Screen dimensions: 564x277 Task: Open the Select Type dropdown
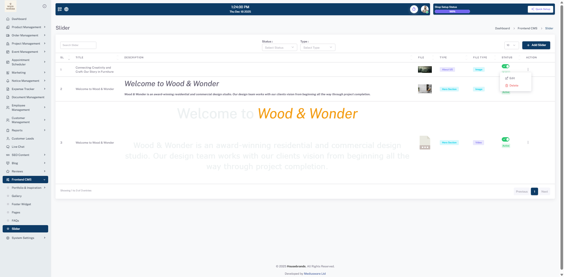coord(318,47)
